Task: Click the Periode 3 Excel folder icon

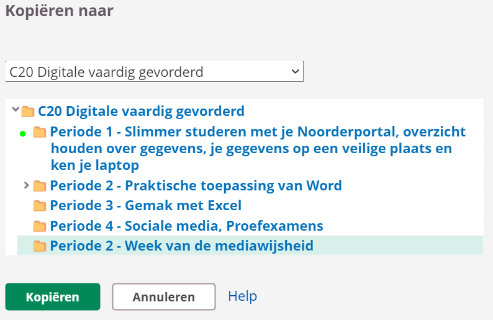Action: (40, 206)
